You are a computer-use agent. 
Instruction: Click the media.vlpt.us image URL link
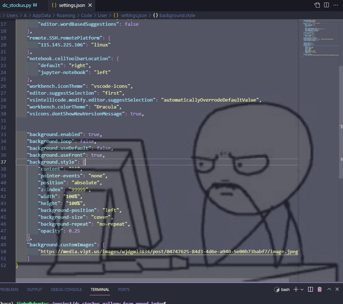(170, 252)
